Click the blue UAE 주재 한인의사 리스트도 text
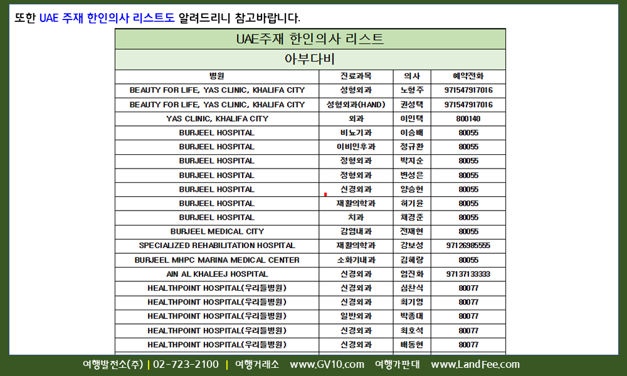Viewport: 627px width, 376px height. (107, 18)
